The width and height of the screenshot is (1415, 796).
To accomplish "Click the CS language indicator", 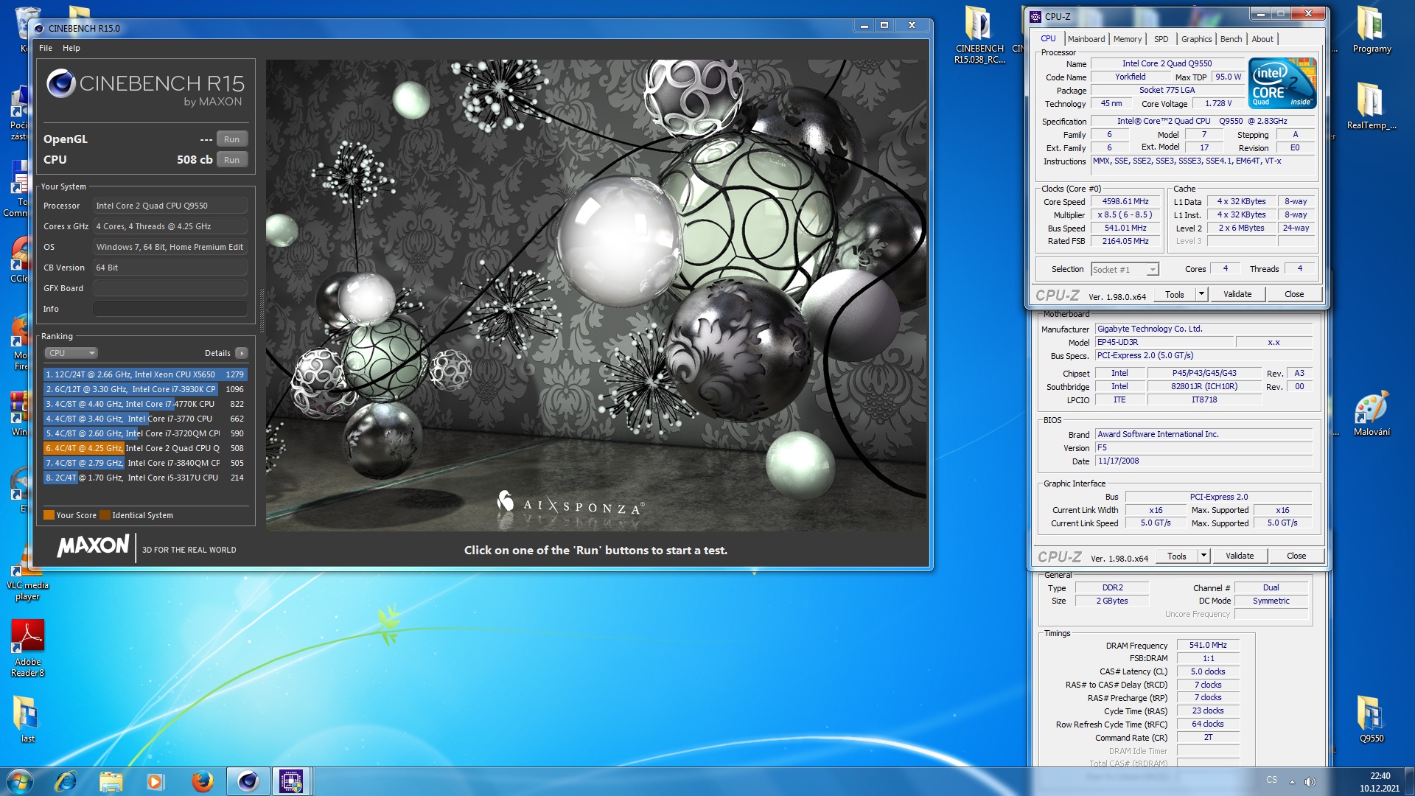I will [x=1271, y=780].
